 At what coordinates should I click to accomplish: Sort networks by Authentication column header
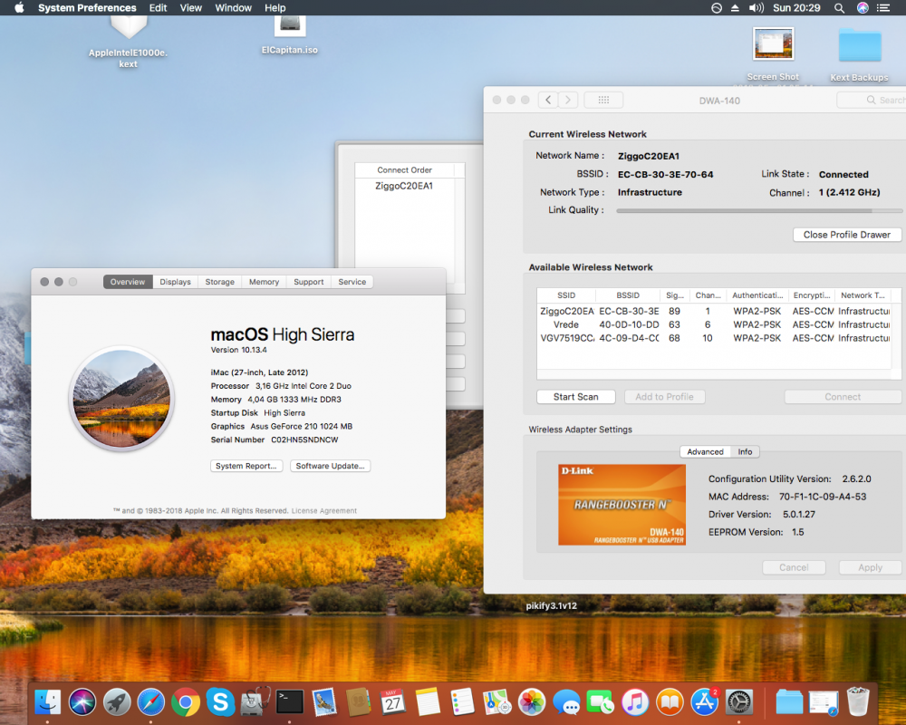[x=757, y=295]
